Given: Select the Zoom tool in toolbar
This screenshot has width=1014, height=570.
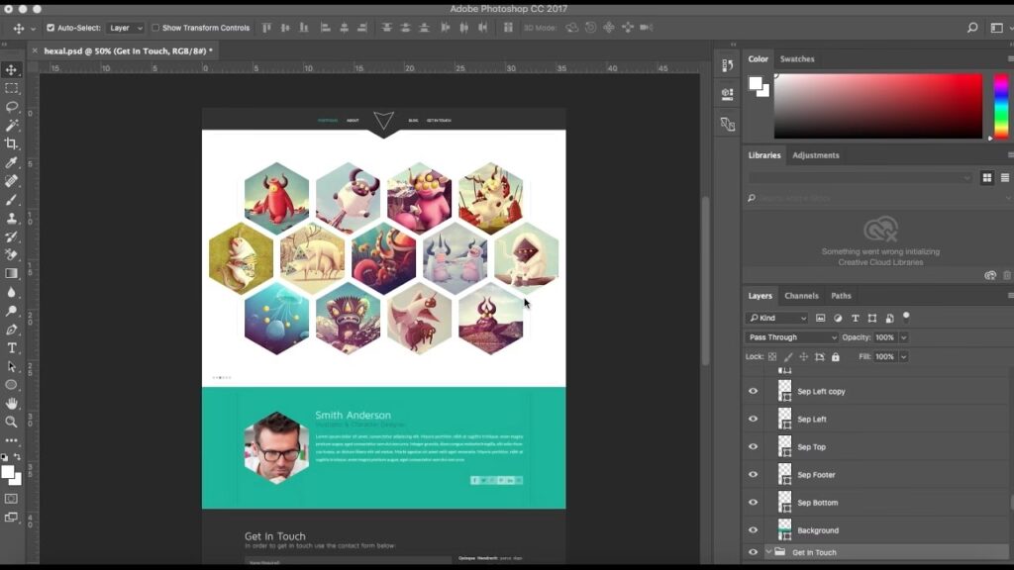Looking at the screenshot, I should tap(12, 422).
